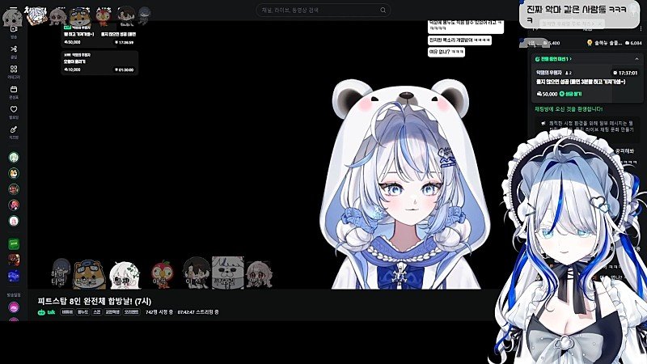647x364 pixels.
Task: Open the following heart icon in sidebar
Action: click(x=14, y=111)
